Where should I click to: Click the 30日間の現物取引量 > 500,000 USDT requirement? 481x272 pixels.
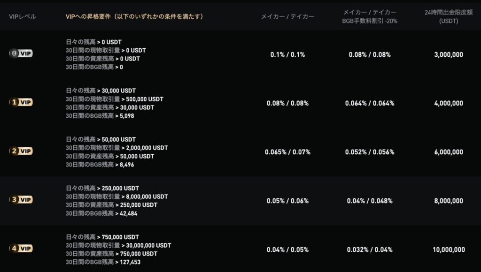(115, 99)
